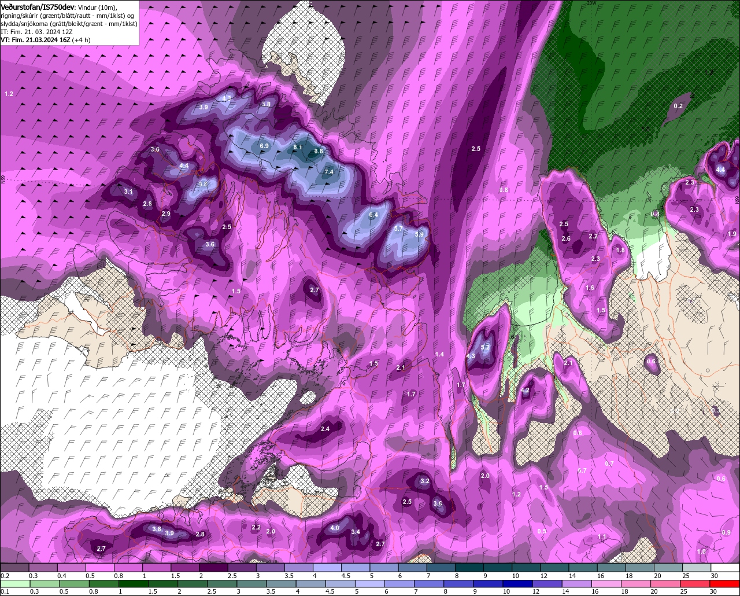Click the 4.2 value label on the map

(525, 391)
